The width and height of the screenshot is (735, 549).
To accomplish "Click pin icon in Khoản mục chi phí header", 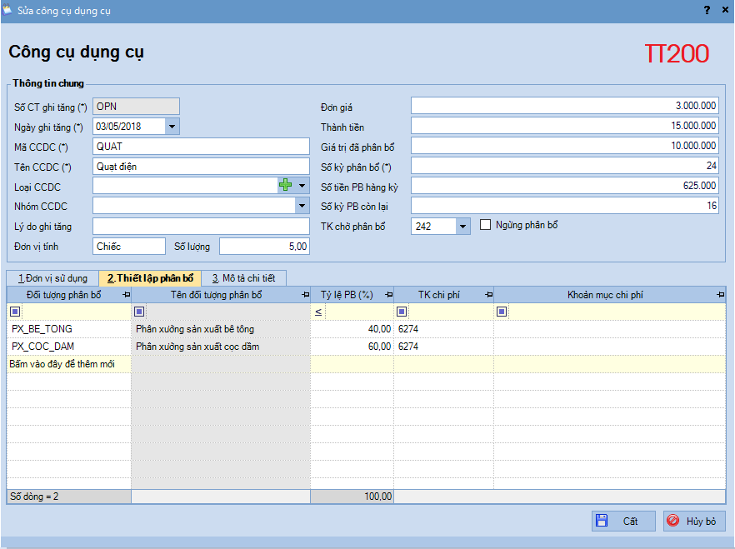I will [719, 295].
